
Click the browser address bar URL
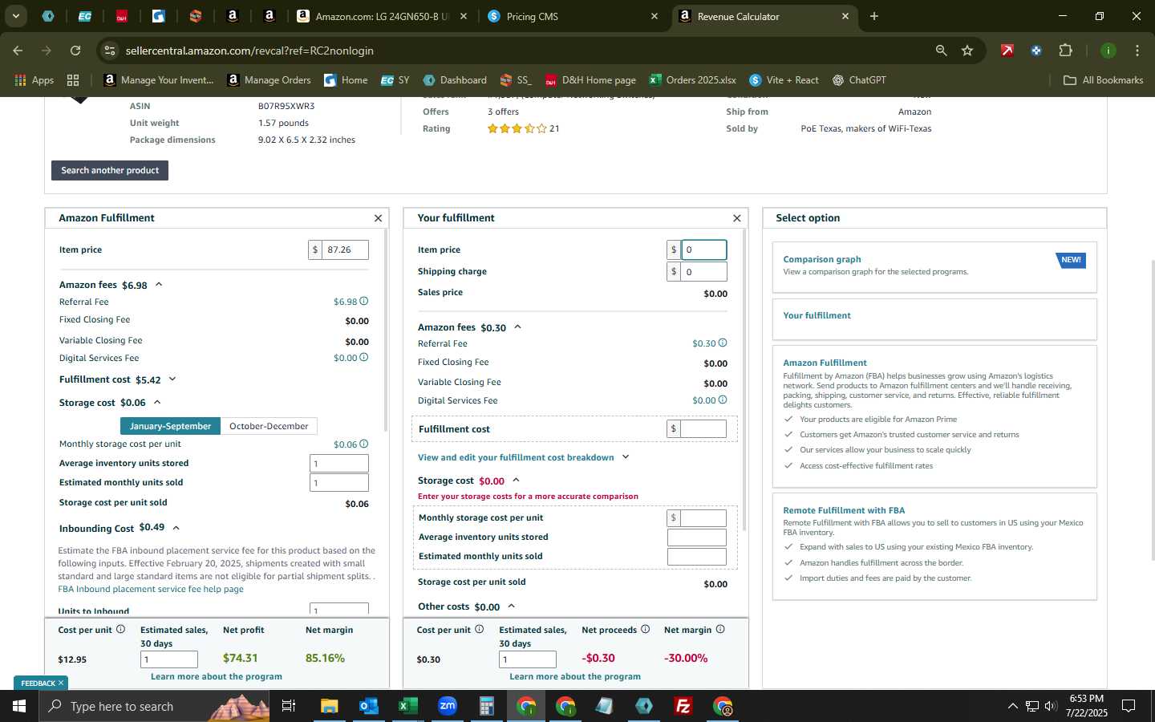pos(249,51)
